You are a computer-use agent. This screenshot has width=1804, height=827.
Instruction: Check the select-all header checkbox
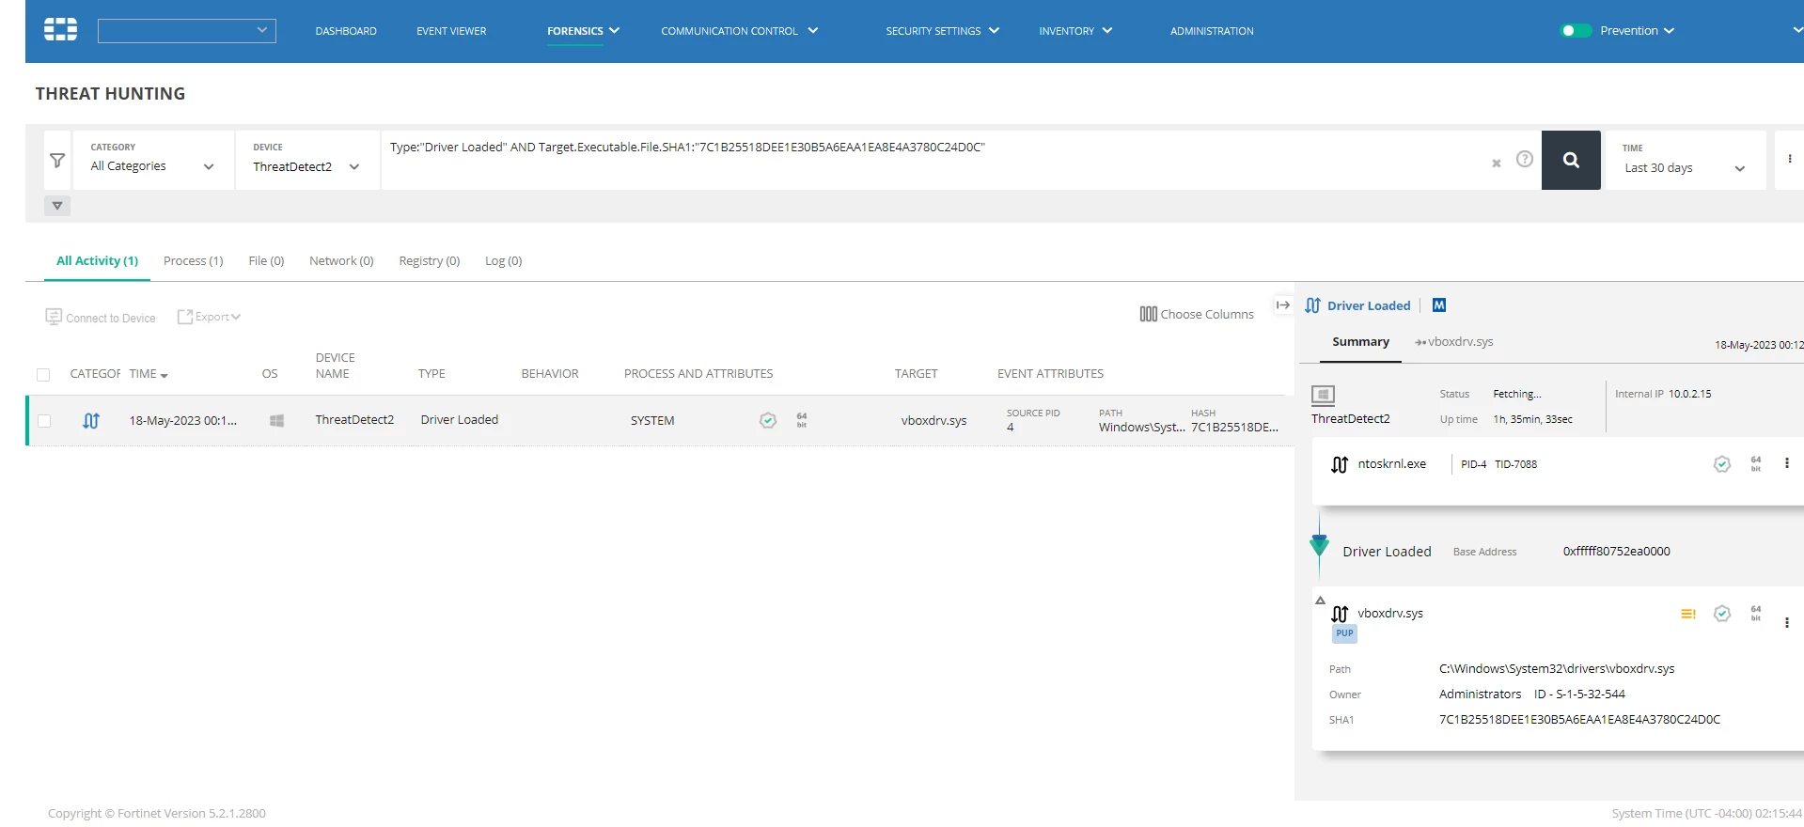pyautogui.click(x=43, y=375)
